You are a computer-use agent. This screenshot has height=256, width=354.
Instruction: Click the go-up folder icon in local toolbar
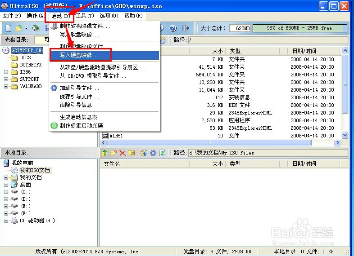[104, 153]
